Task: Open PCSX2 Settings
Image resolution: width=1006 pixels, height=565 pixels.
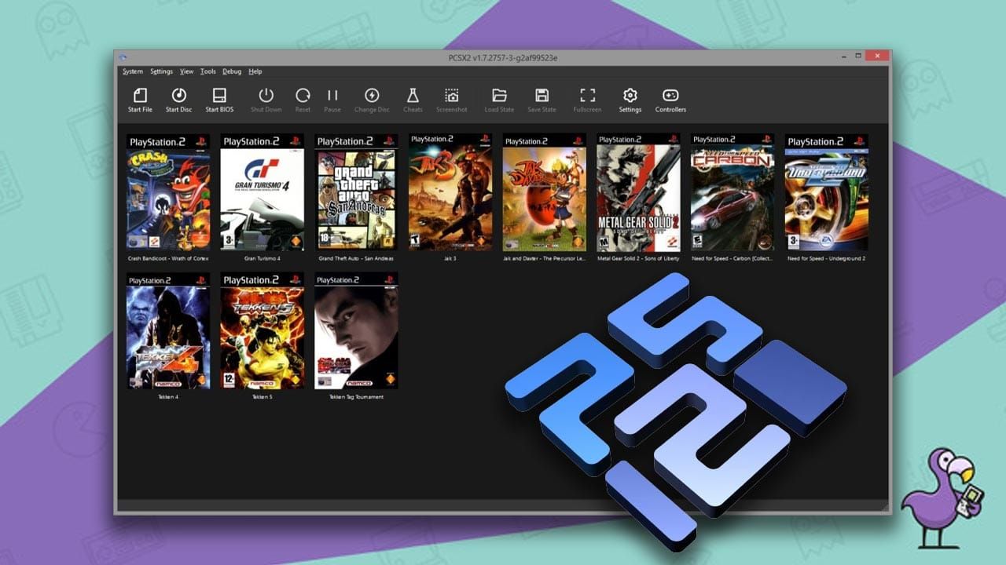Action: (x=630, y=98)
